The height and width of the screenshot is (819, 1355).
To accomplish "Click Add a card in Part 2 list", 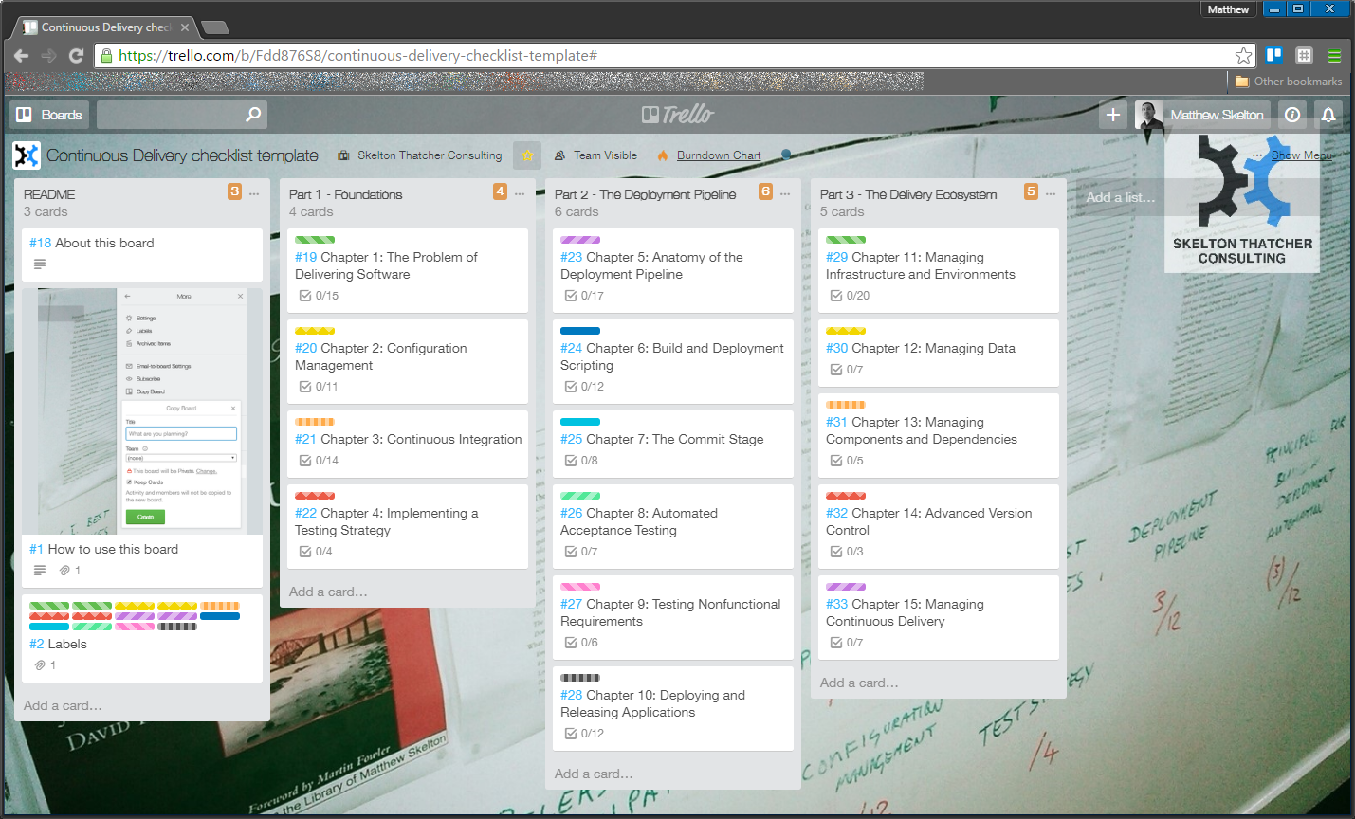I will point(594,773).
